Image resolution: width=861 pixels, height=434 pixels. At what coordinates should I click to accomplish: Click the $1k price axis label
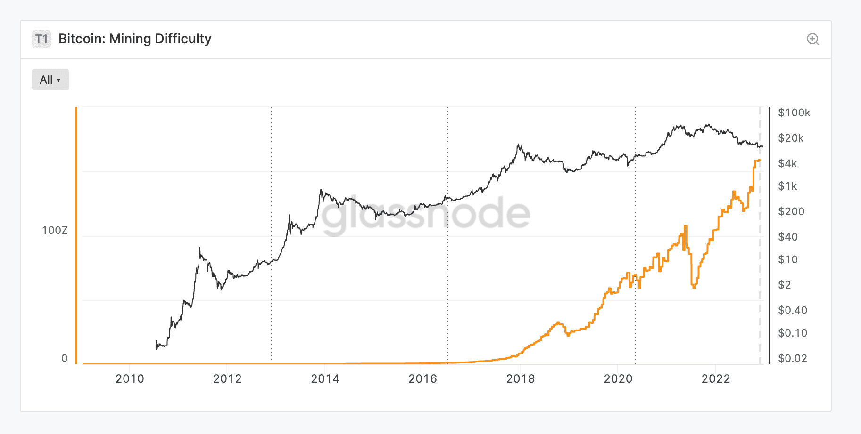(787, 186)
